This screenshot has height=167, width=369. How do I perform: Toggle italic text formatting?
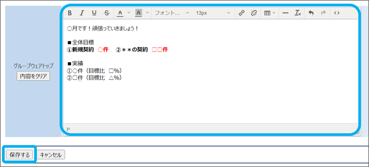pos(82,13)
